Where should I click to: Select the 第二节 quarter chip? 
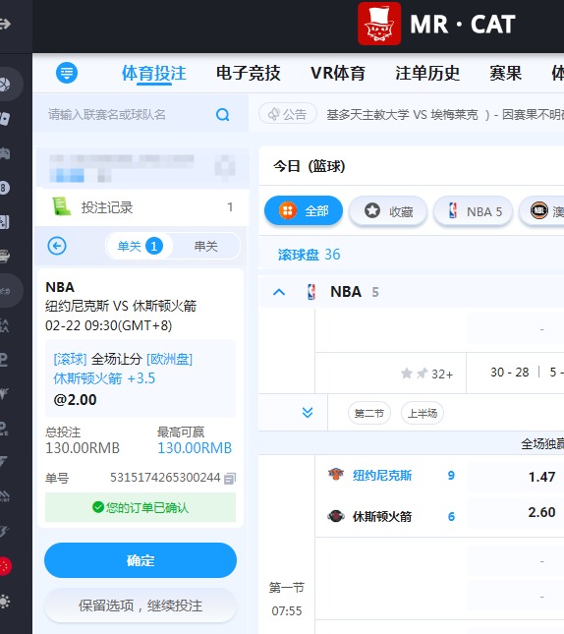(x=369, y=413)
